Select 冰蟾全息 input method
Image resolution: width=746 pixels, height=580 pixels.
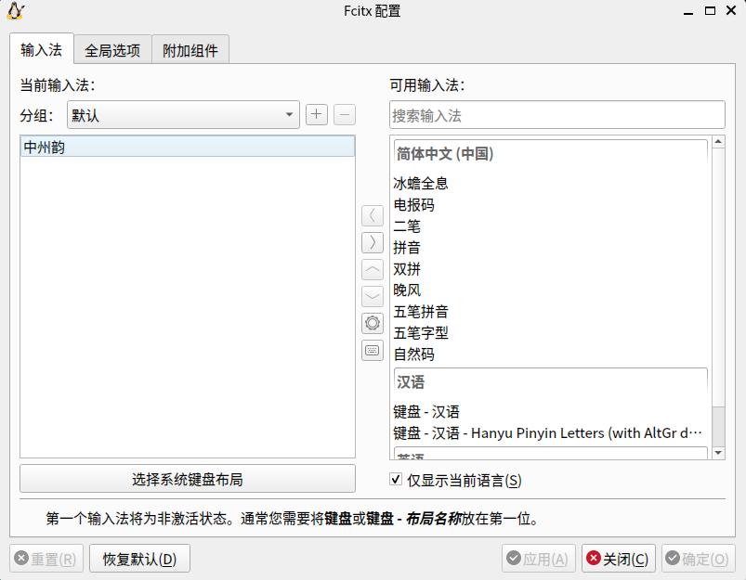tap(551, 183)
